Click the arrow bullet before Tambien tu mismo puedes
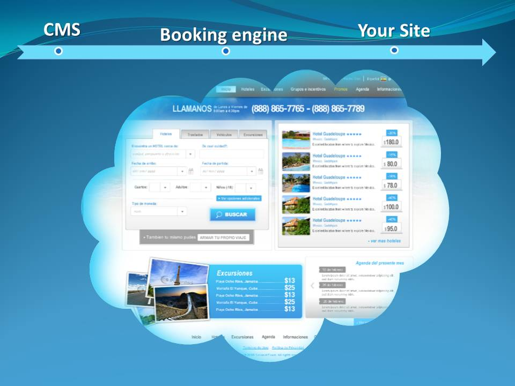The image size is (515, 386). 145,236
